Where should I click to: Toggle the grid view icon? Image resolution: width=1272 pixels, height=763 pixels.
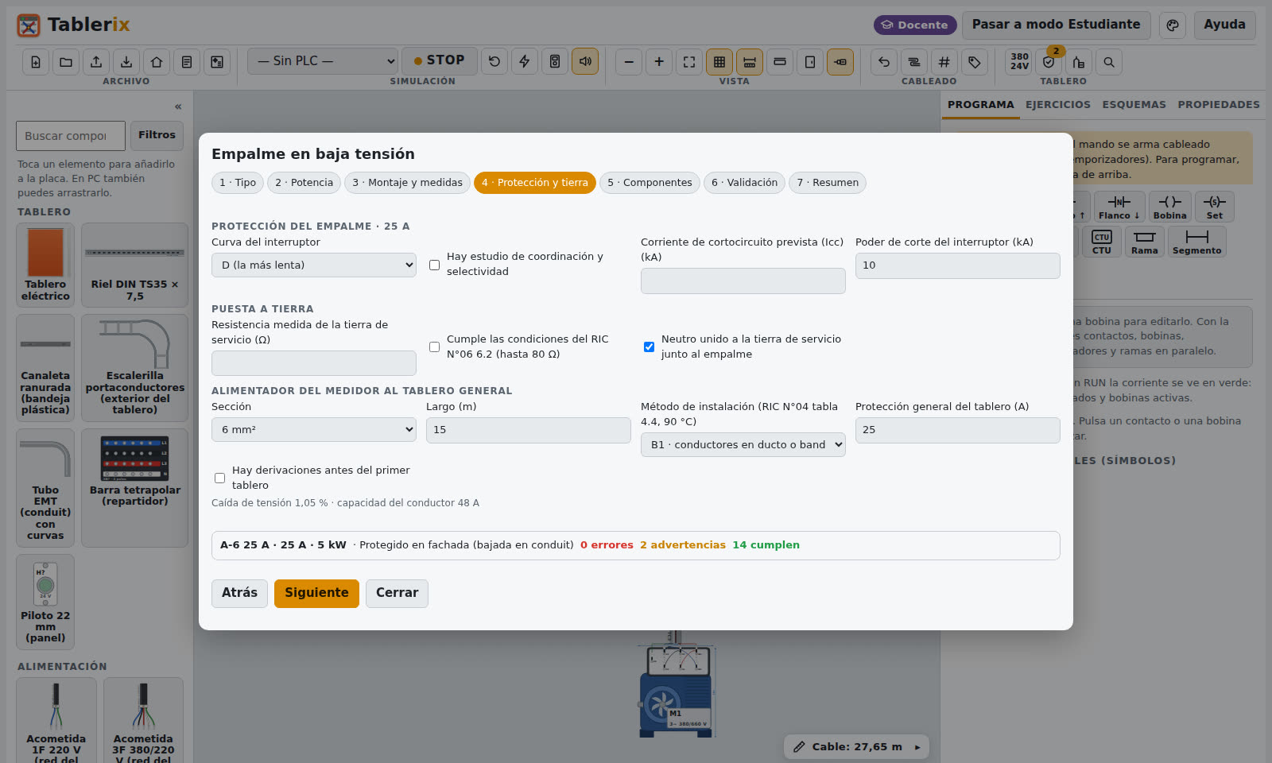tap(719, 62)
